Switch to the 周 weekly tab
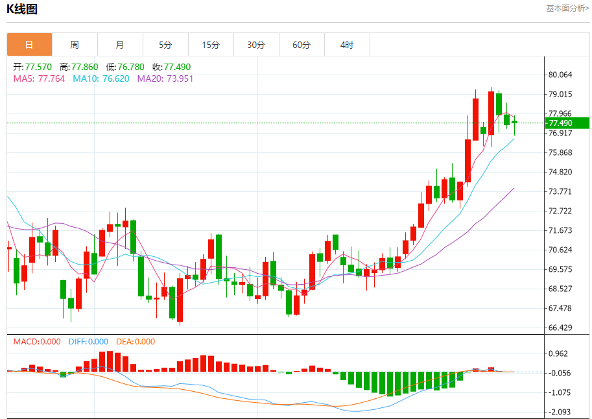Viewport: 592px width, 419px height. tap(75, 45)
